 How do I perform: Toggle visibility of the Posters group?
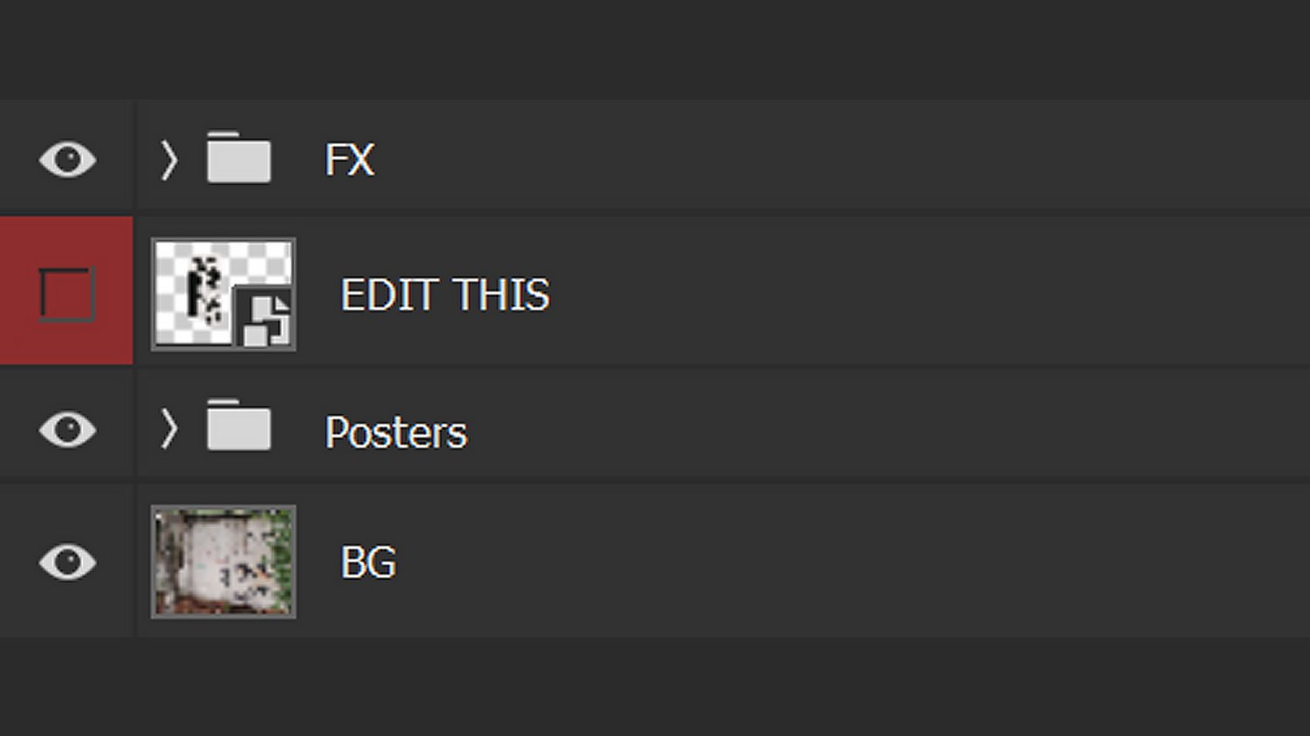(x=67, y=430)
